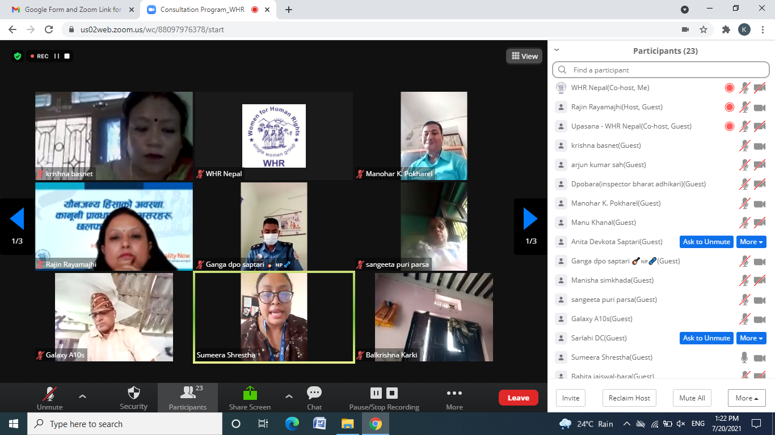
Task: Ask Anita Devkota Saptari to unmute
Action: pyautogui.click(x=706, y=242)
